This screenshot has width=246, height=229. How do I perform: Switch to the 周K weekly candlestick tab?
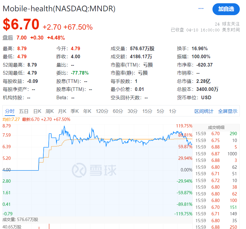tap(50, 111)
